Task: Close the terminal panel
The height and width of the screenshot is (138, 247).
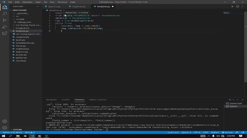Action: 242,100
